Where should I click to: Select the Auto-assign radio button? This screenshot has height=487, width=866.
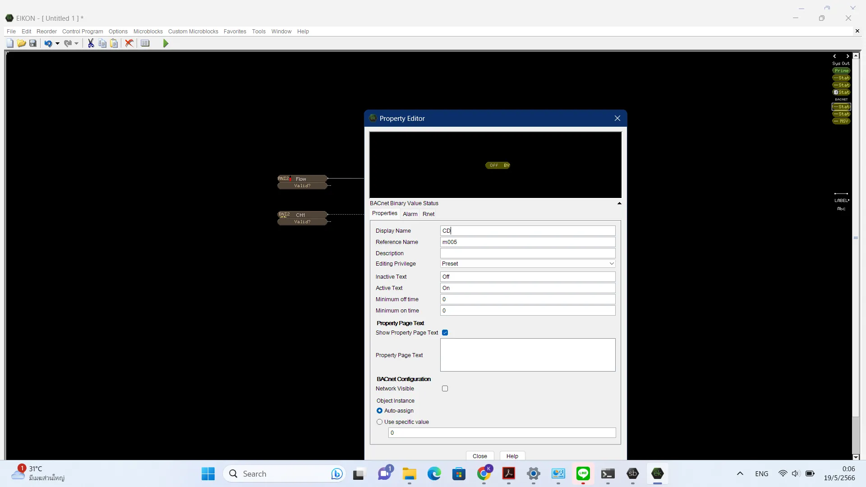pos(379,411)
